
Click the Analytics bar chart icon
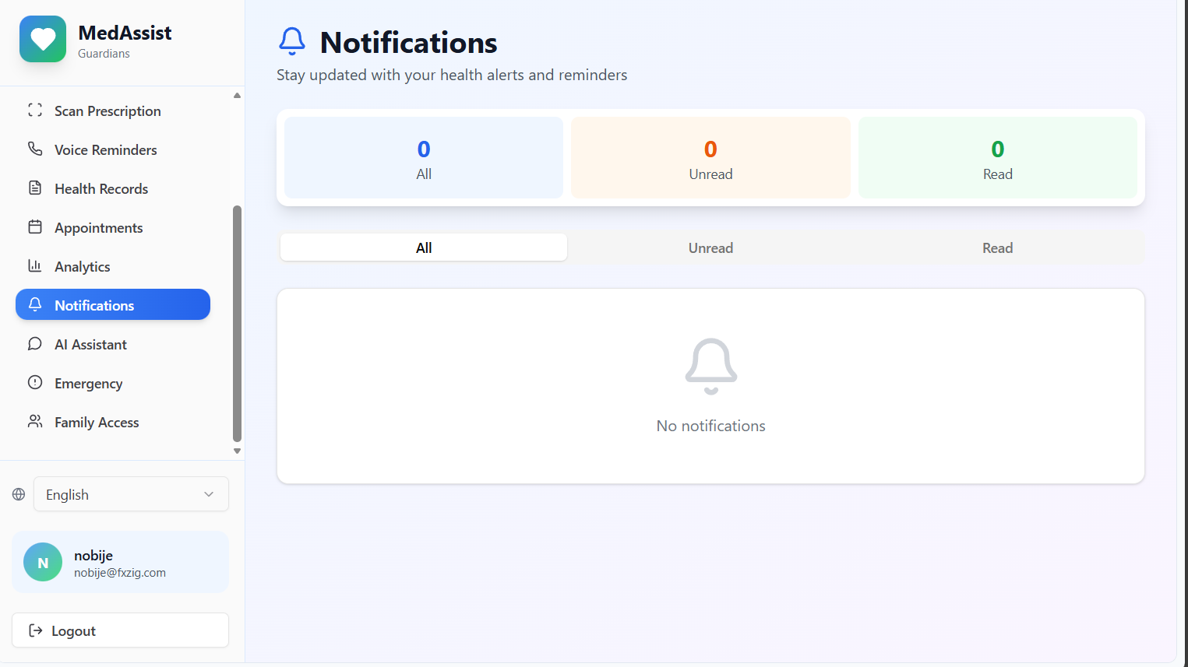35,266
